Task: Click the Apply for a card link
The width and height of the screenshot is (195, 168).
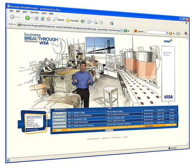Action: click(171, 125)
